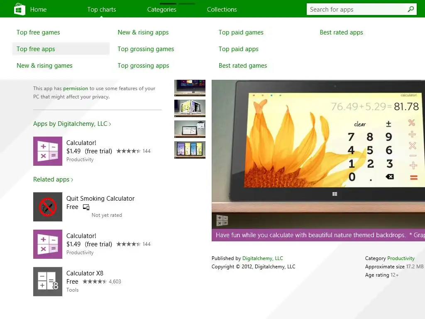Image resolution: width=425 pixels, height=319 pixels.
Task: Expand Related apps list
Action: (53, 179)
